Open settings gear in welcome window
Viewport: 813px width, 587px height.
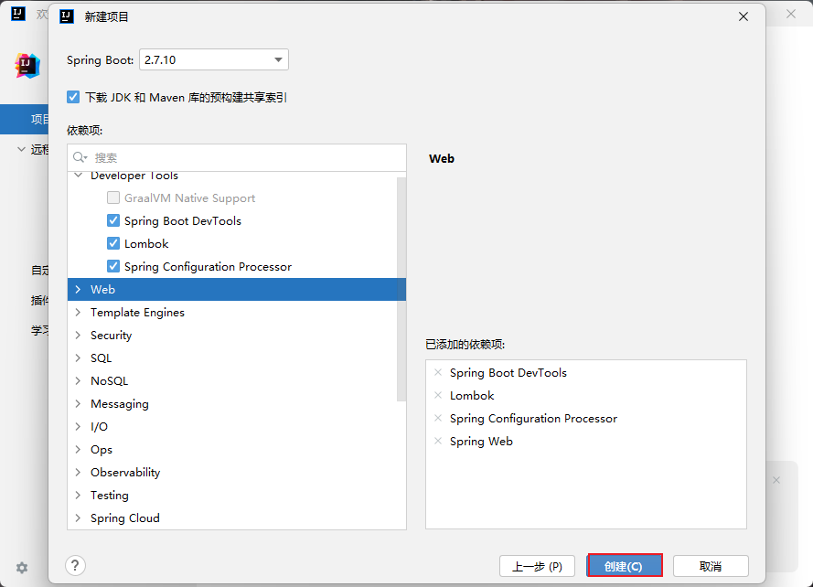click(x=22, y=568)
